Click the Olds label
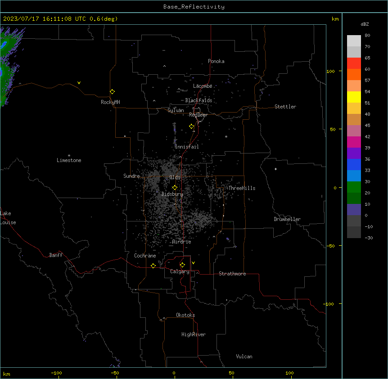The height and width of the screenshot is (379, 388). [x=175, y=177]
